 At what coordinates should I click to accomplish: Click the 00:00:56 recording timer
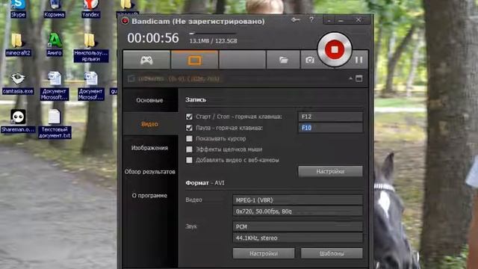[x=153, y=38]
